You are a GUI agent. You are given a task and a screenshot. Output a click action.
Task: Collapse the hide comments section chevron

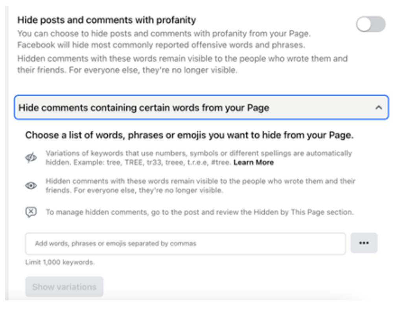click(x=378, y=108)
